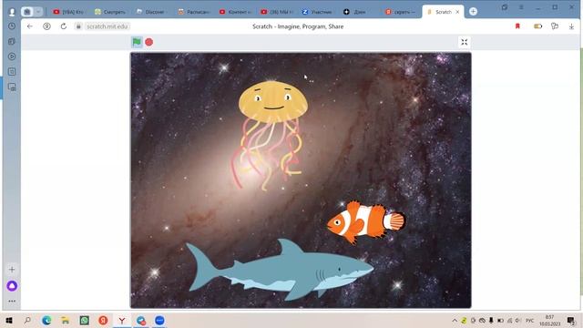
Task: Open the history clock icon in the sidebar
Action: pos(12,26)
